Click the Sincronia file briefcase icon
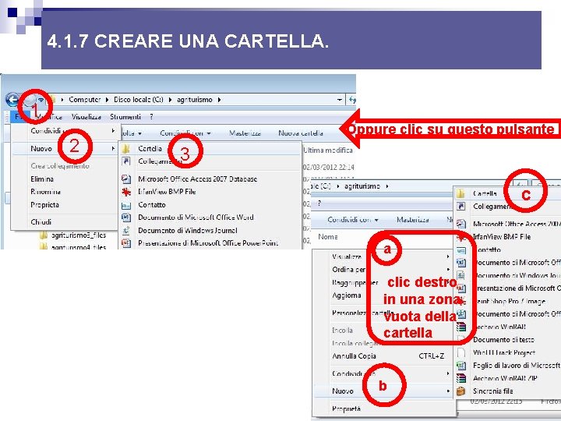561x421 pixels. [x=461, y=391]
